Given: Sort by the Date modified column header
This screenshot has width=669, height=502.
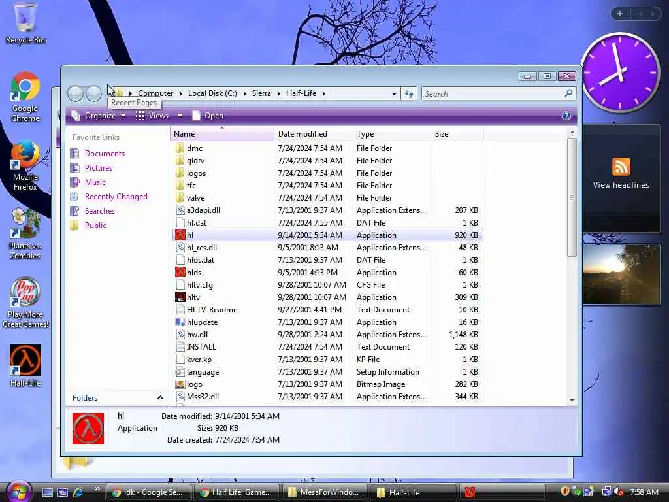Looking at the screenshot, I should click(x=314, y=133).
